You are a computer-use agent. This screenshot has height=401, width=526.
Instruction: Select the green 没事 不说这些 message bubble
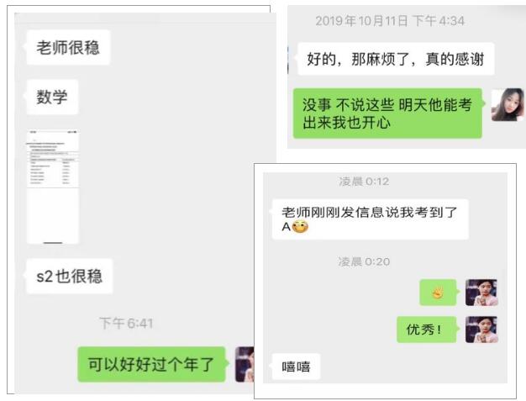pos(388,113)
